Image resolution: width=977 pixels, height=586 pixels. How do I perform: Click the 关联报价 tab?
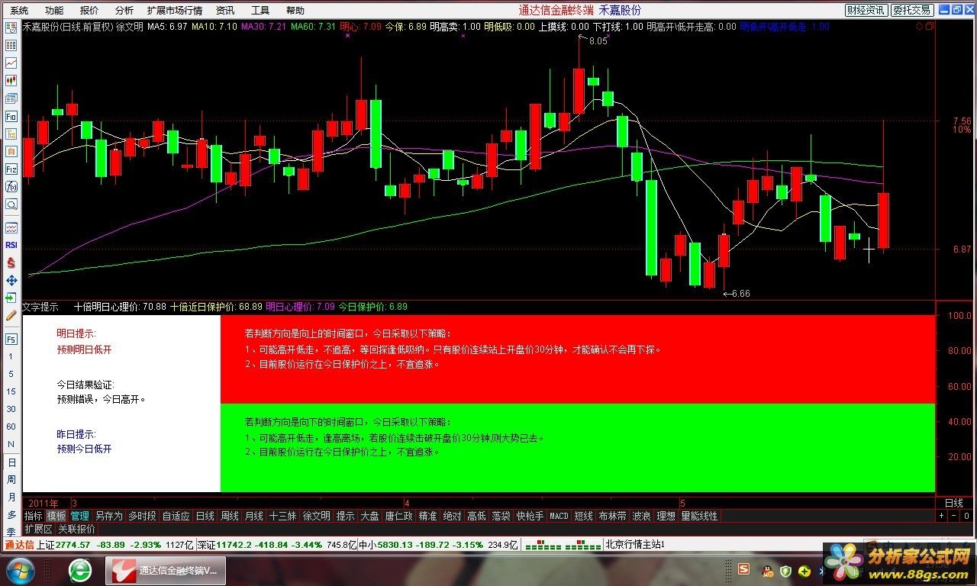(x=77, y=529)
